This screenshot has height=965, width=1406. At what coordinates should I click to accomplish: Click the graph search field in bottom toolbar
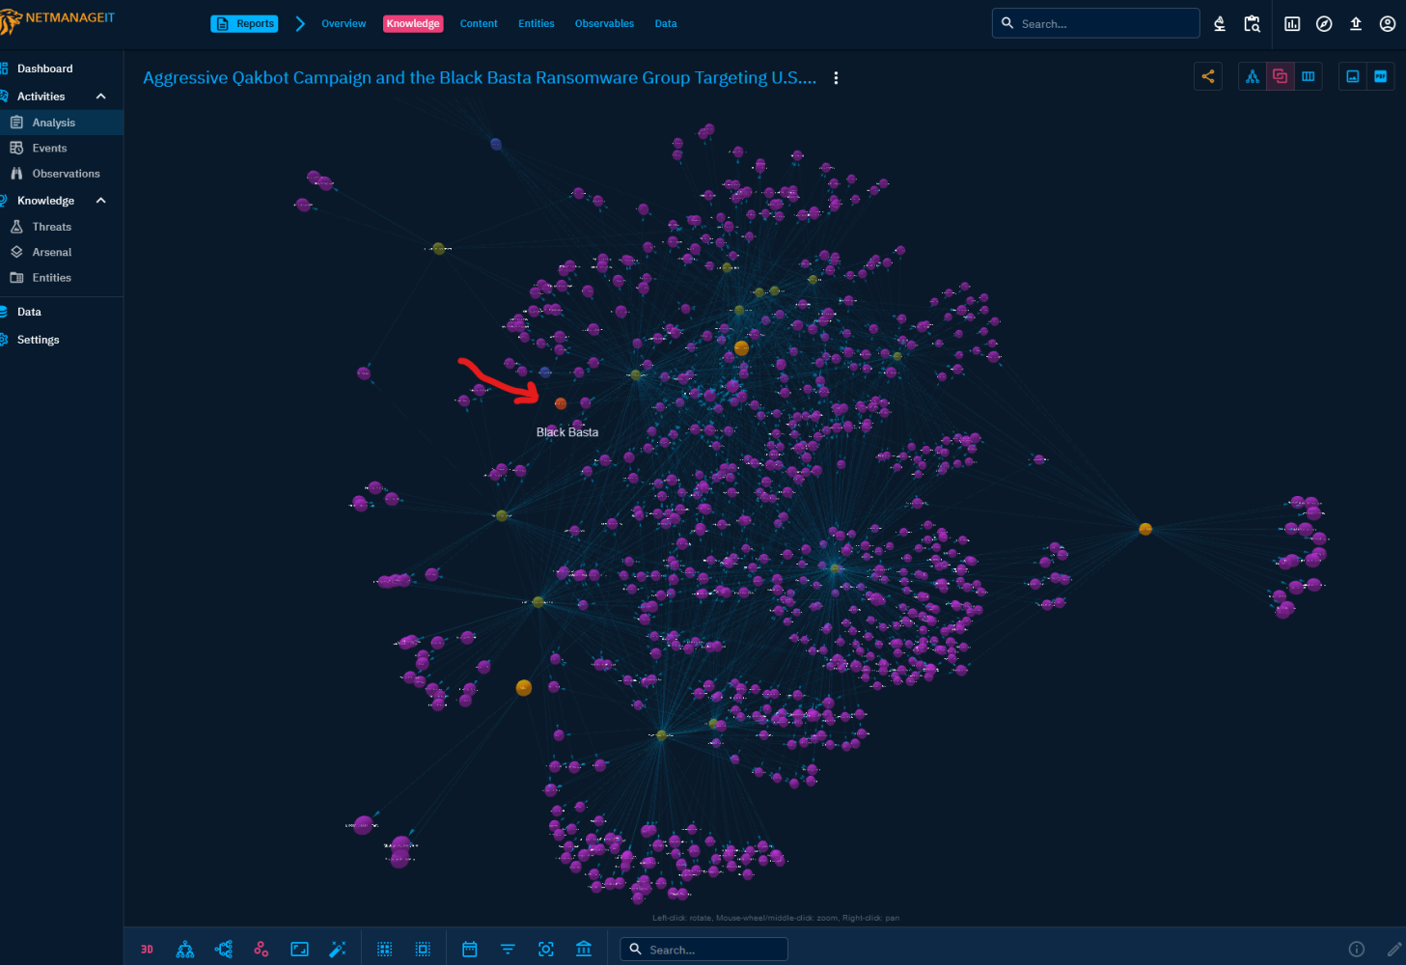coord(712,950)
